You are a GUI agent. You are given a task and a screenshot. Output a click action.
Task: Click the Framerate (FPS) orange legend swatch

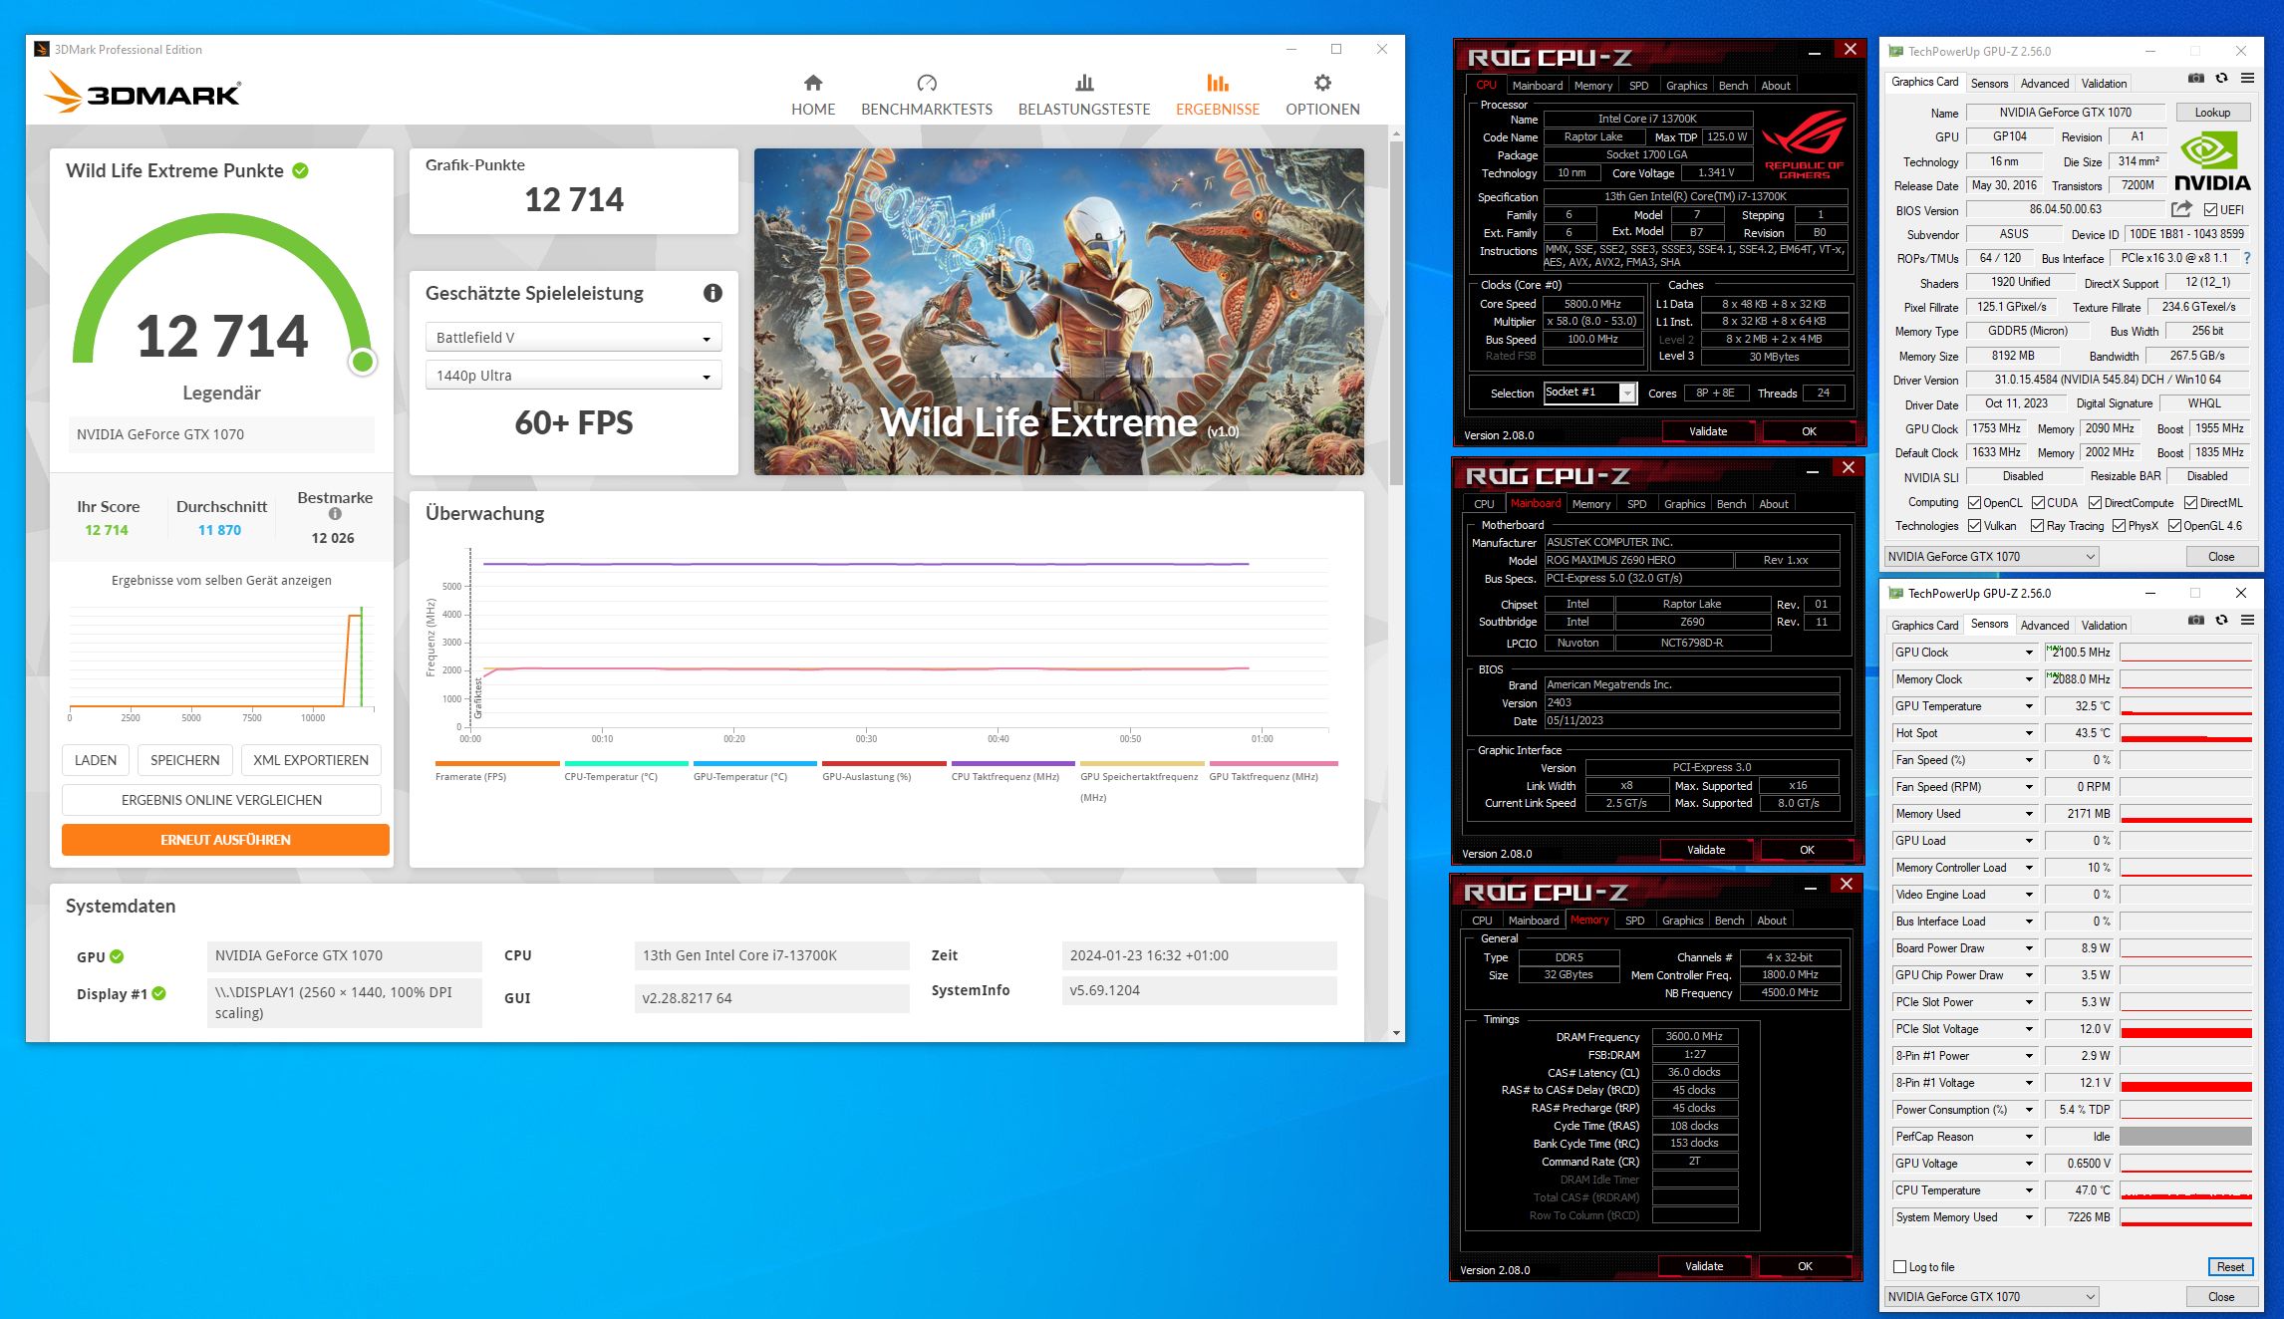pos(497,764)
